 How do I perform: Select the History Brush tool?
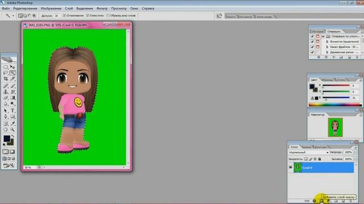tap(13, 92)
